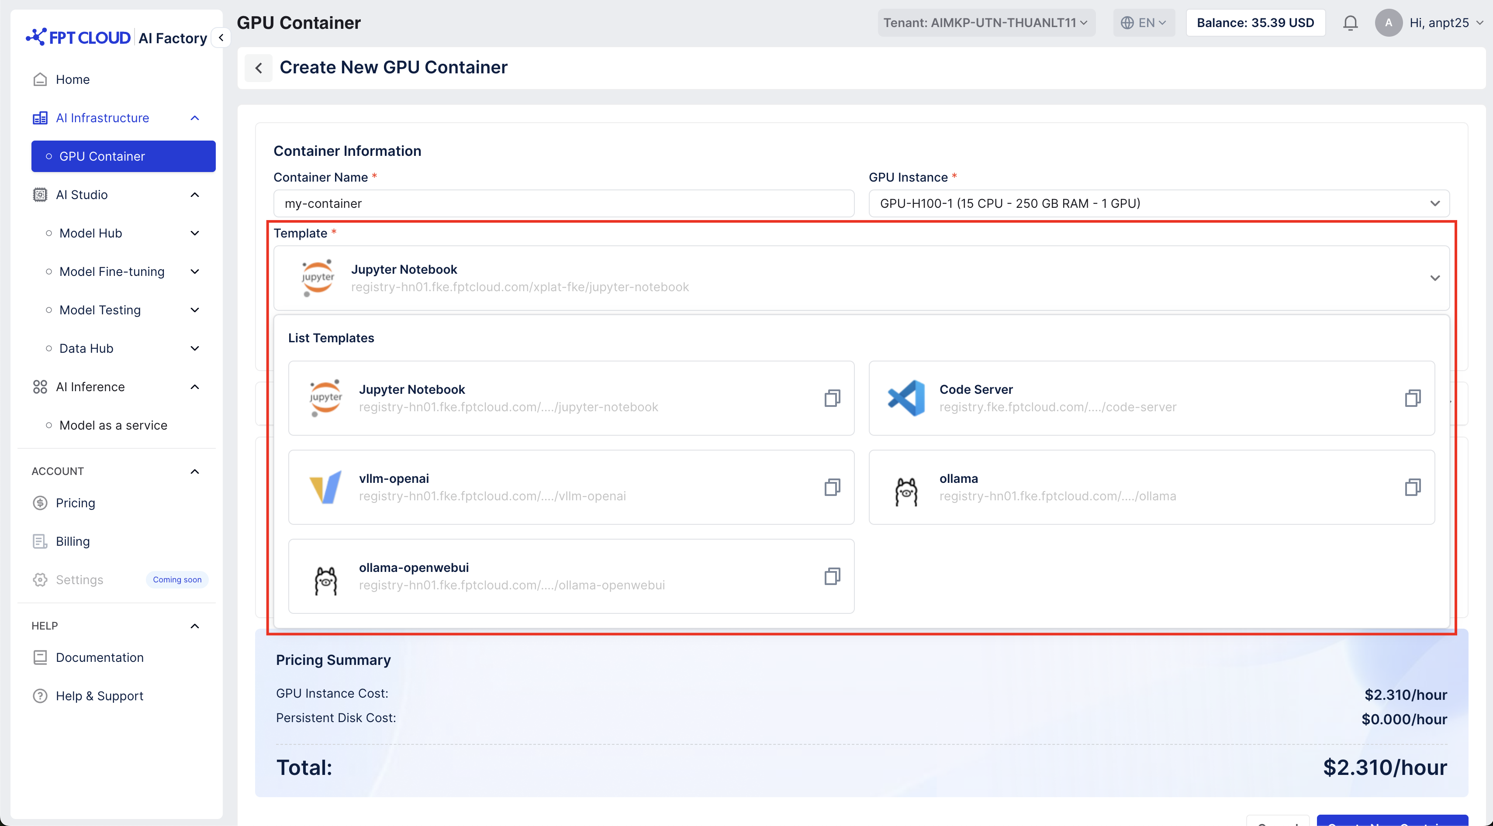Click the Help & Support question icon

click(40, 695)
